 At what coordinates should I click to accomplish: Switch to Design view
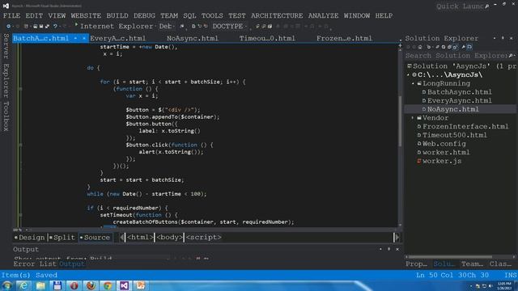(29, 237)
